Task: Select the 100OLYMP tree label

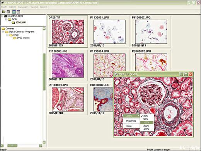Action: (x=21, y=22)
